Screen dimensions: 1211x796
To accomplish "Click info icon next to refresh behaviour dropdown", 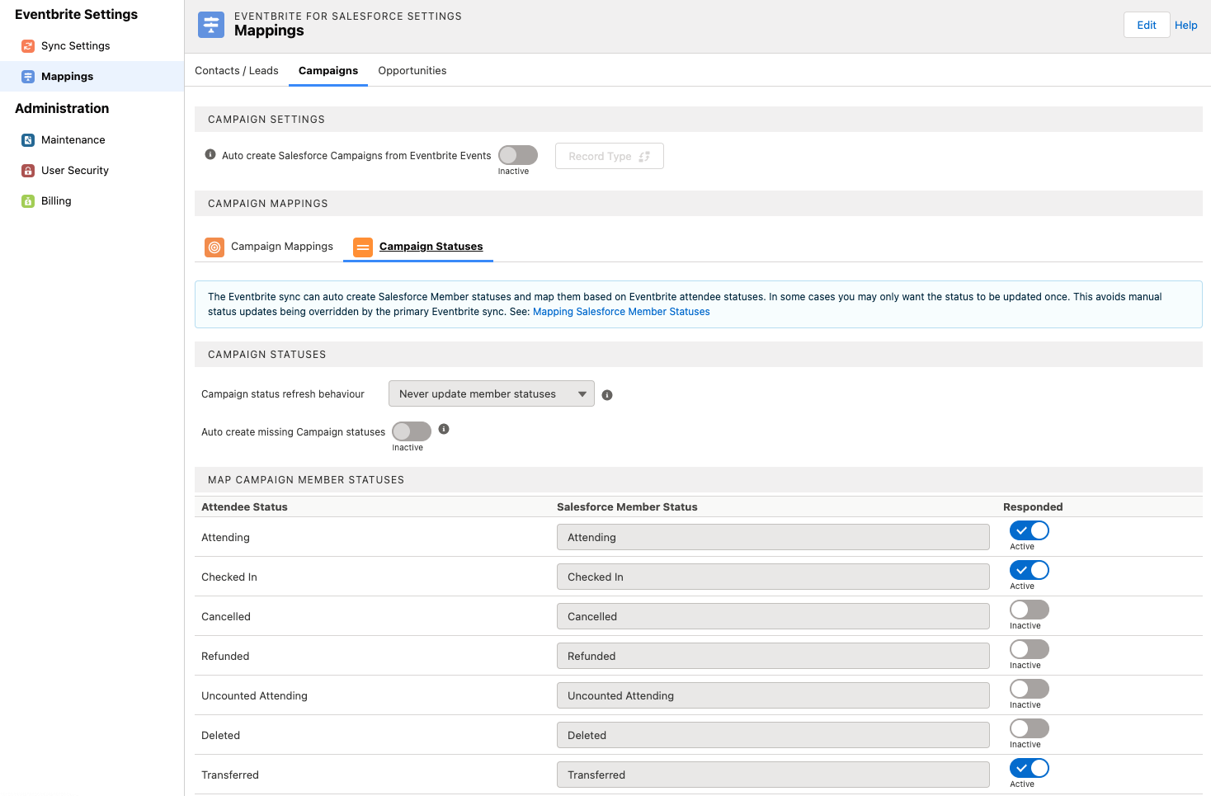I will [x=607, y=395].
